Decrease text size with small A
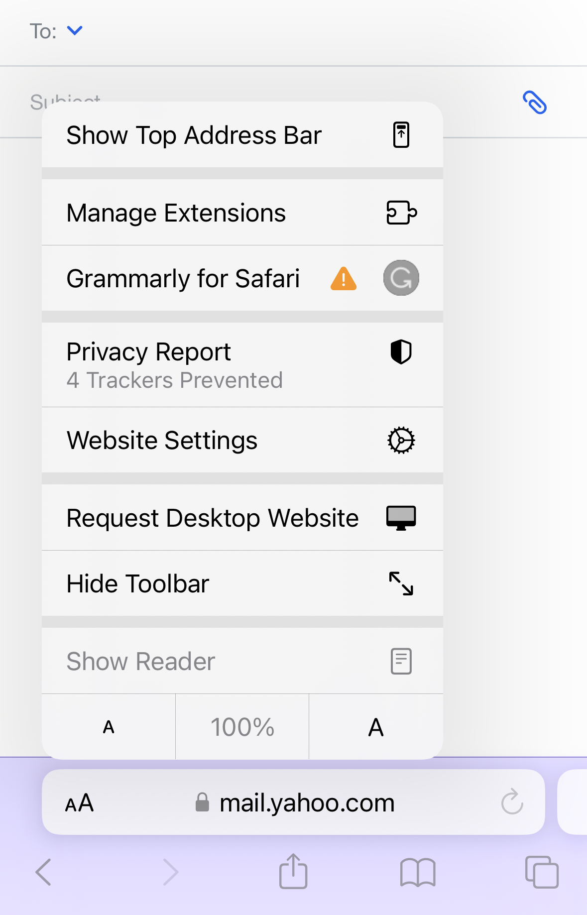The height and width of the screenshot is (915, 587). [x=109, y=727]
